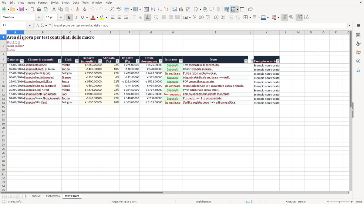This screenshot has width=364, height=204.
Task: Expand the formula bar
Action: [349, 25]
